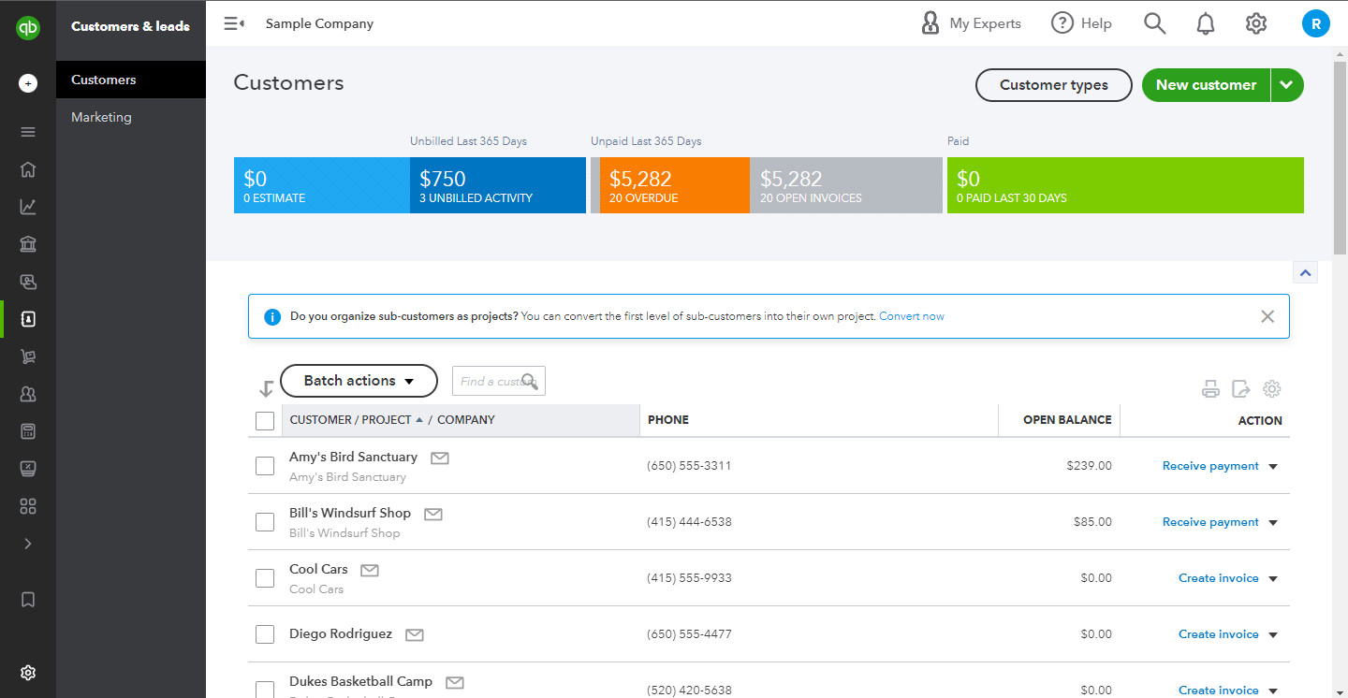Image resolution: width=1348 pixels, height=698 pixels.
Task: Email Dukes Basketball Camp envelope icon
Action: 455,682
